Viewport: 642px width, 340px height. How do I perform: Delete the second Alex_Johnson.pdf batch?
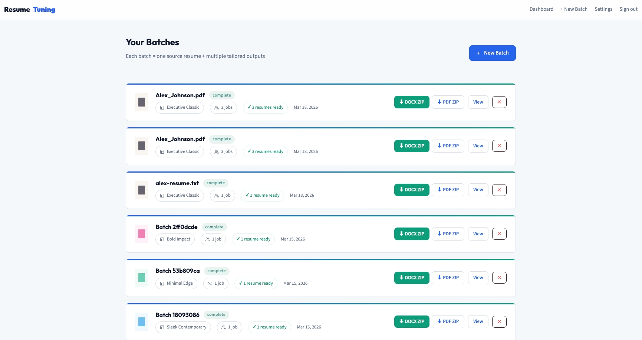click(x=499, y=146)
